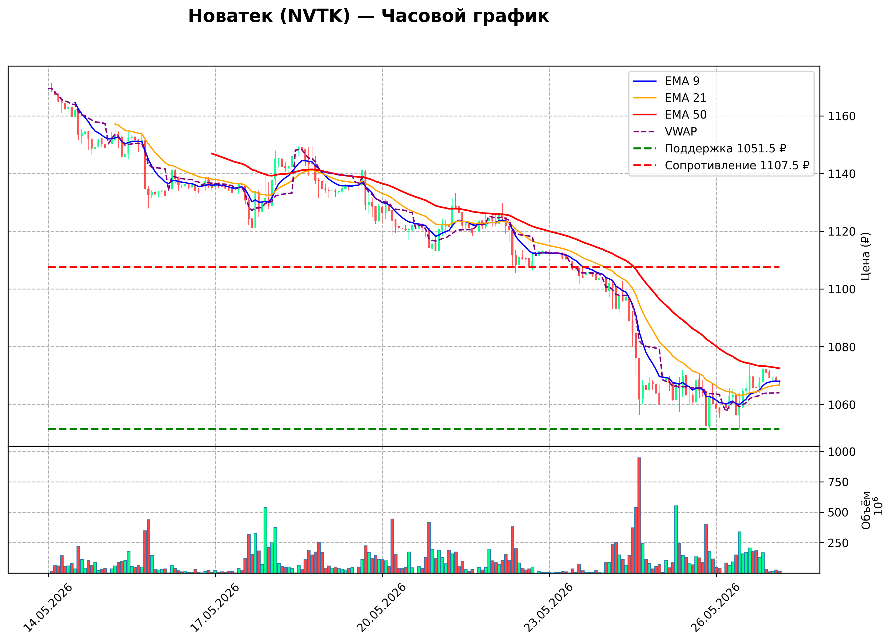Viewport: 893px width, 642px height.
Task: Click the 1140 price axis tick label
Action: click(x=841, y=174)
